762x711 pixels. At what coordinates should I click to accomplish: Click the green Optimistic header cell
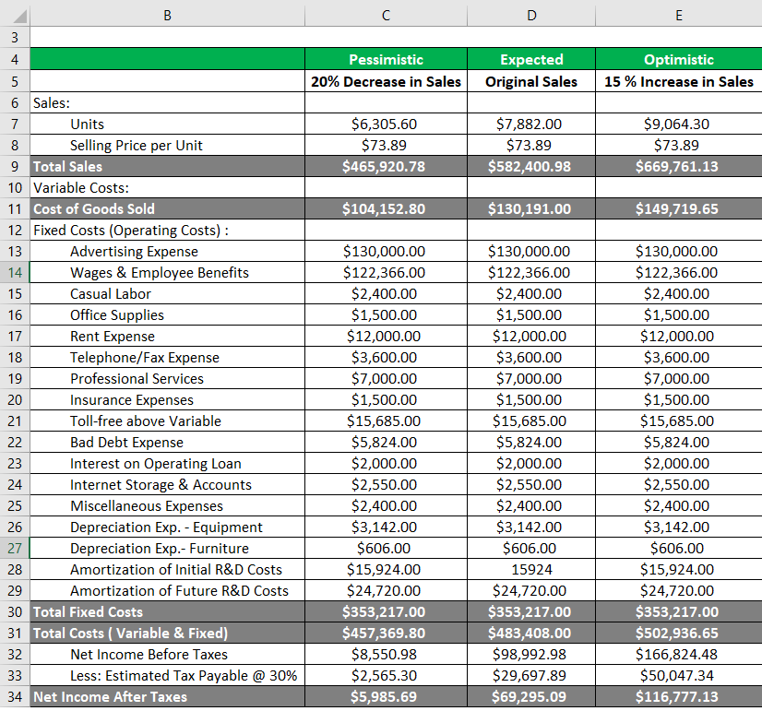point(678,59)
